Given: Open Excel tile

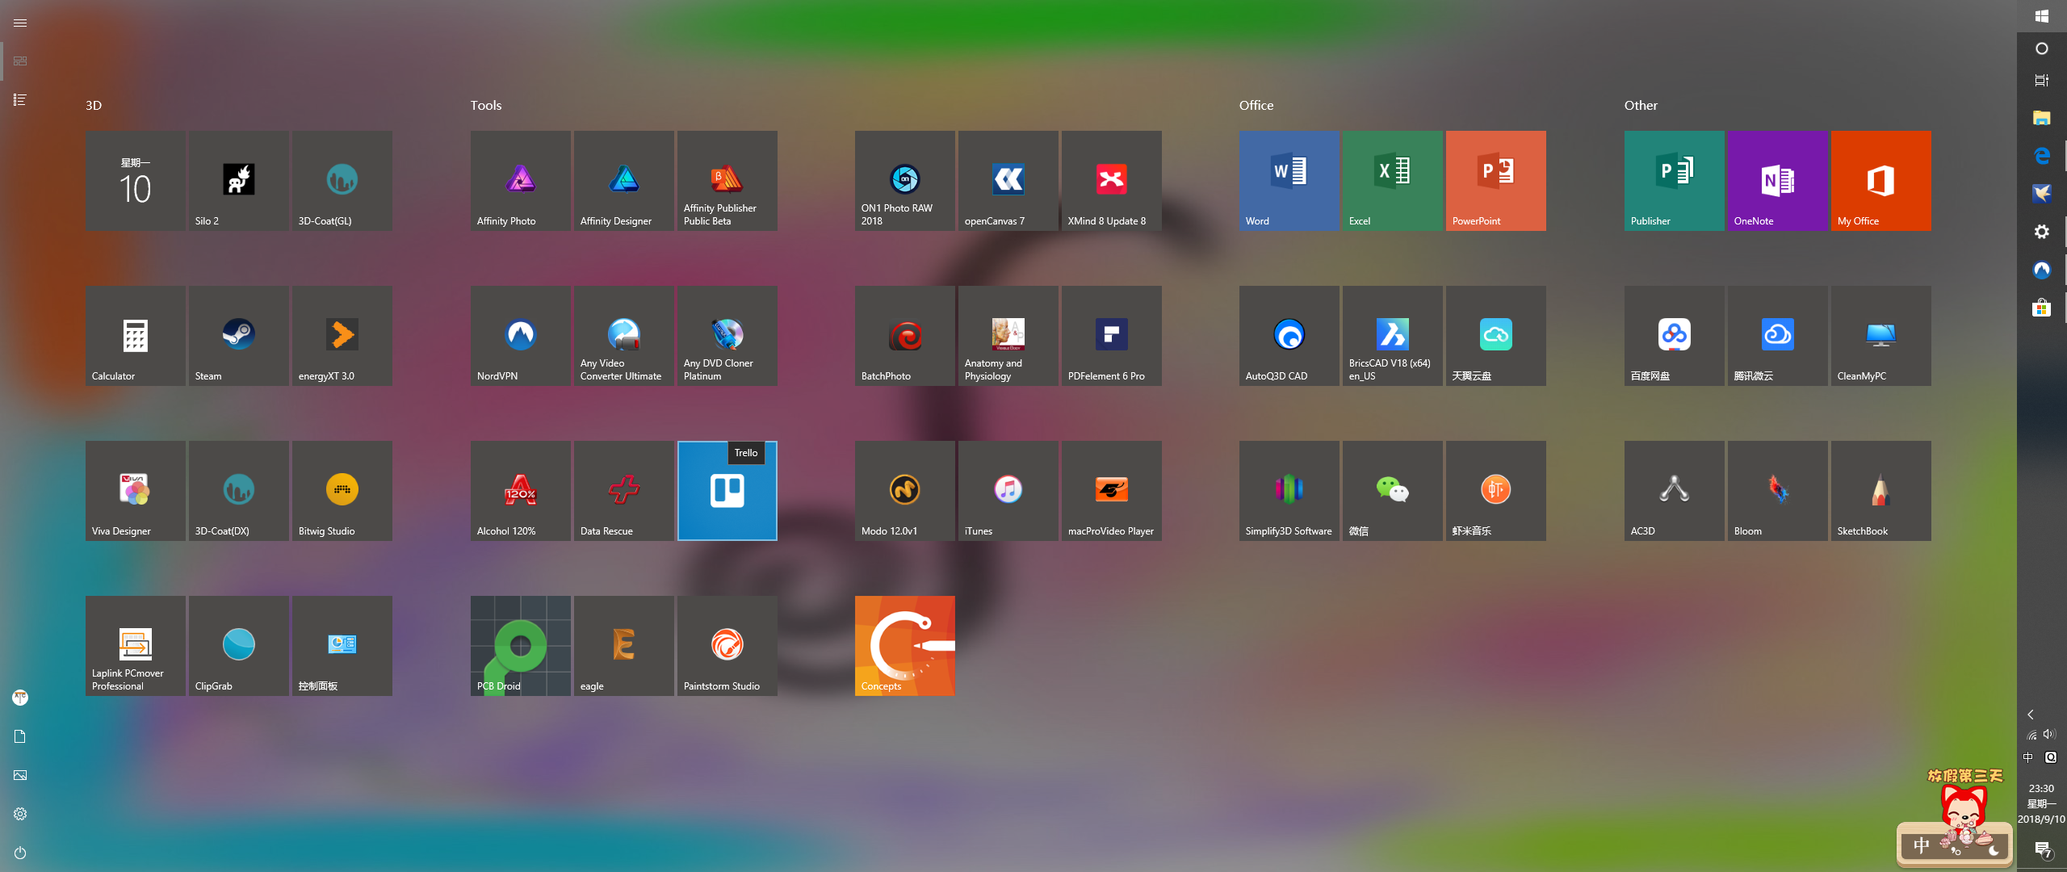Looking at the screenshot, I should [1392, 181].
